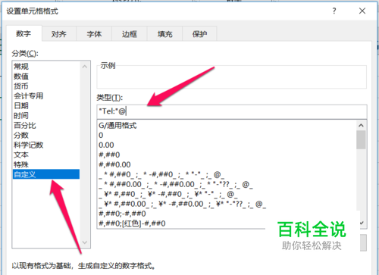The width and height of the screenshot is (379, 275).
Task: Select 数值 category
Action: click(46, 77)
